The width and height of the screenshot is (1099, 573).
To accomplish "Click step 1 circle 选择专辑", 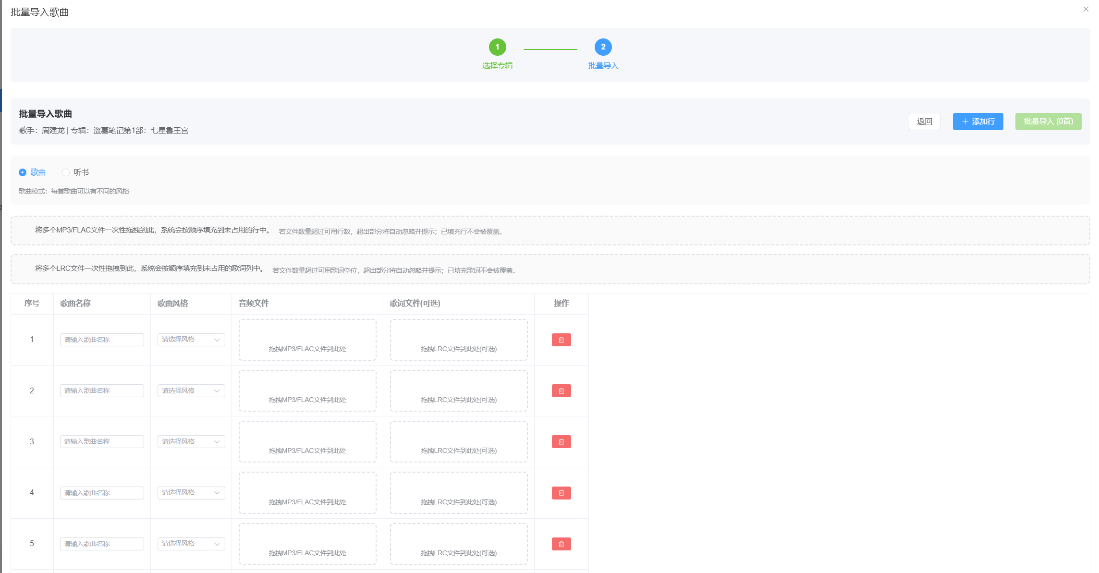I will pos(497,47).
